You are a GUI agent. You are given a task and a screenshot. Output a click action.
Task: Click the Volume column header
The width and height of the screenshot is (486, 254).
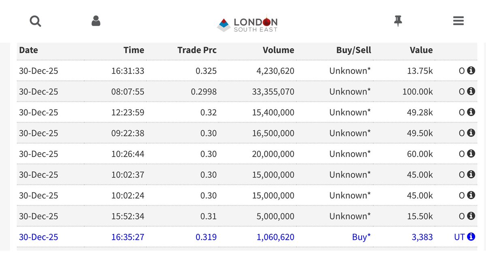(279, 50)
